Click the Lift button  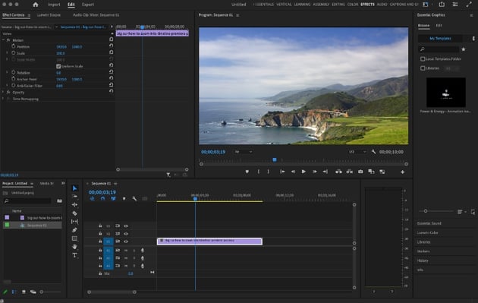pyautogui.click(x=338, y=172)
